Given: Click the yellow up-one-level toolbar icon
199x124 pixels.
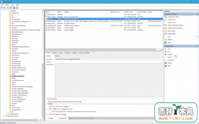Looking at the screenshot, I should (x=8, y=8).
